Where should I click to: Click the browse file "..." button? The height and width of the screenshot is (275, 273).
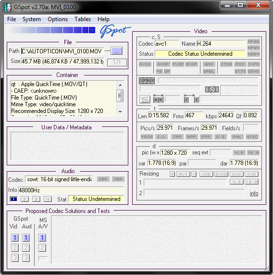[x=116, y=51]
